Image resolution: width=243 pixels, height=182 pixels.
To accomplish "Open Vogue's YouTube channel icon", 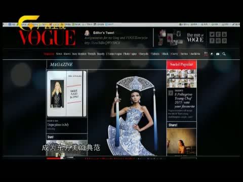I will [x=224, y=34].
